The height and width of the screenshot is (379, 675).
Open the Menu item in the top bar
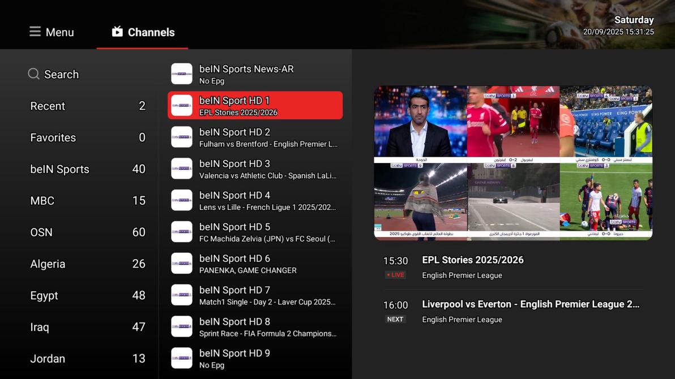pos(51,32)
